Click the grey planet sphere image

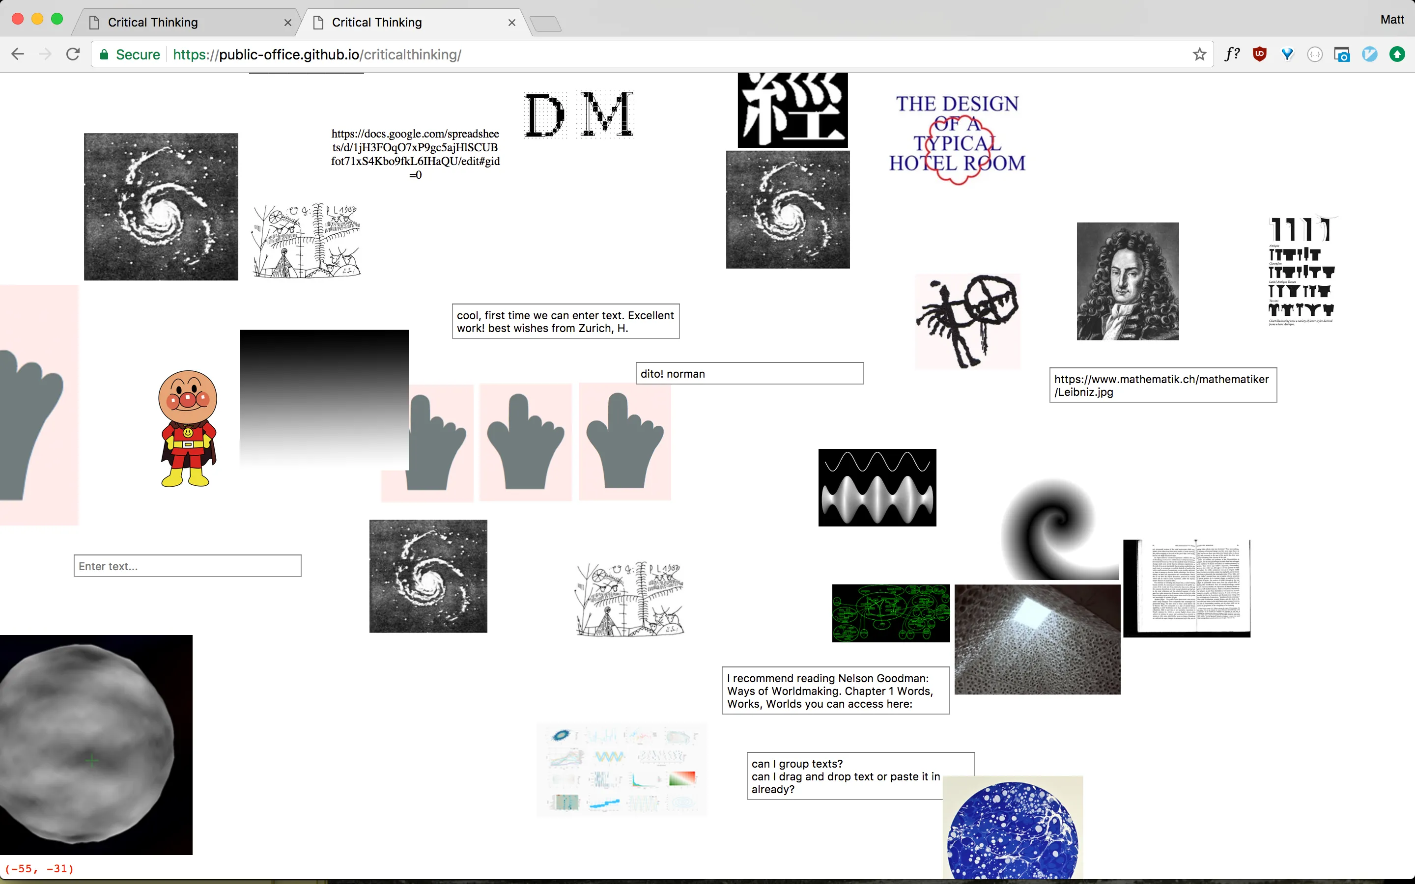coord(96,745)
